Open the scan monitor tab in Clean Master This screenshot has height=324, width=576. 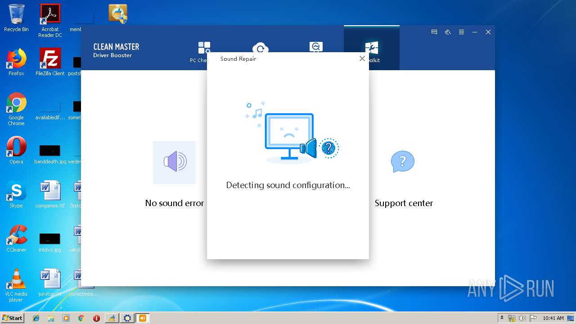point(316,47)
